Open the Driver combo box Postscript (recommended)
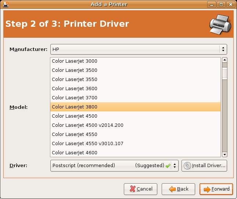The height and width of the screenshot is (199, 237). 114,166
